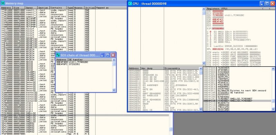276x135 pixels.
Task: Select highlighted stack address 00E4FC10
Action: click(209, 101)
